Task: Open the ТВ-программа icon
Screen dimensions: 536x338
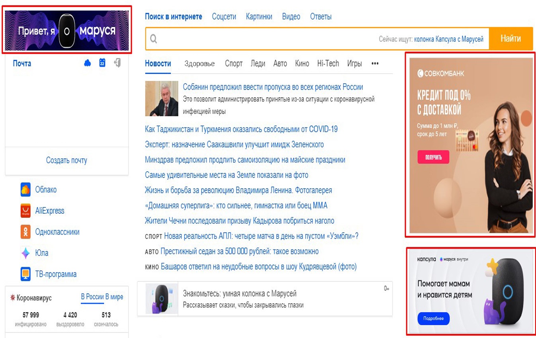Action: click(x=25, y=274)
